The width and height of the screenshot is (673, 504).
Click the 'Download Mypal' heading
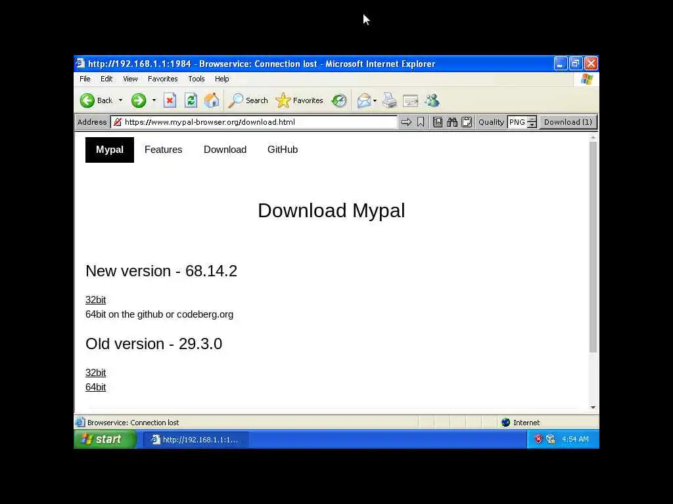[x=331, y=211]
